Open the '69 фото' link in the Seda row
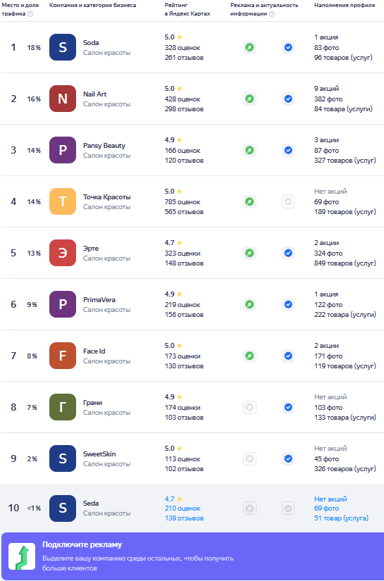The image size is (384, 581). pyautogui.click(x=326, y=508)
